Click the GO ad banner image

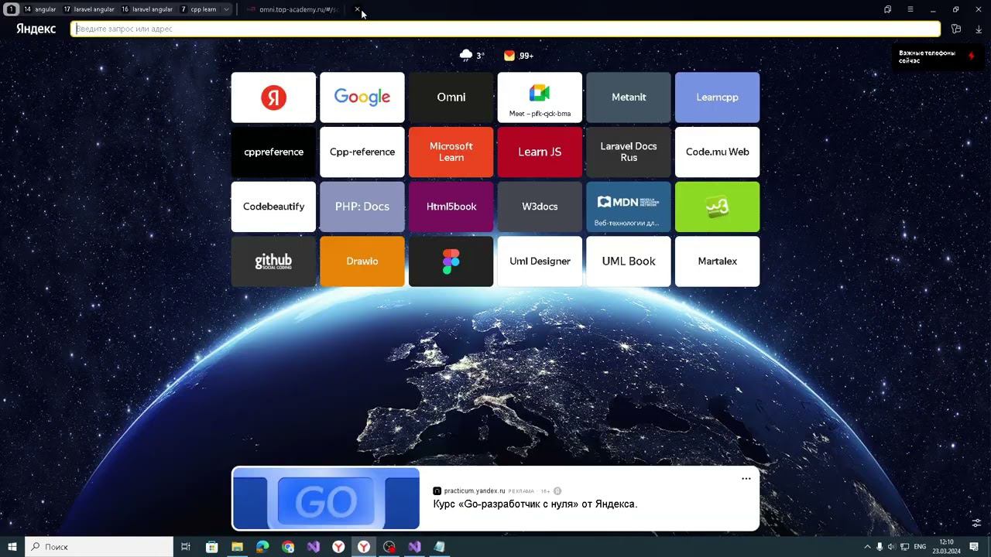[x=326, y=499]
